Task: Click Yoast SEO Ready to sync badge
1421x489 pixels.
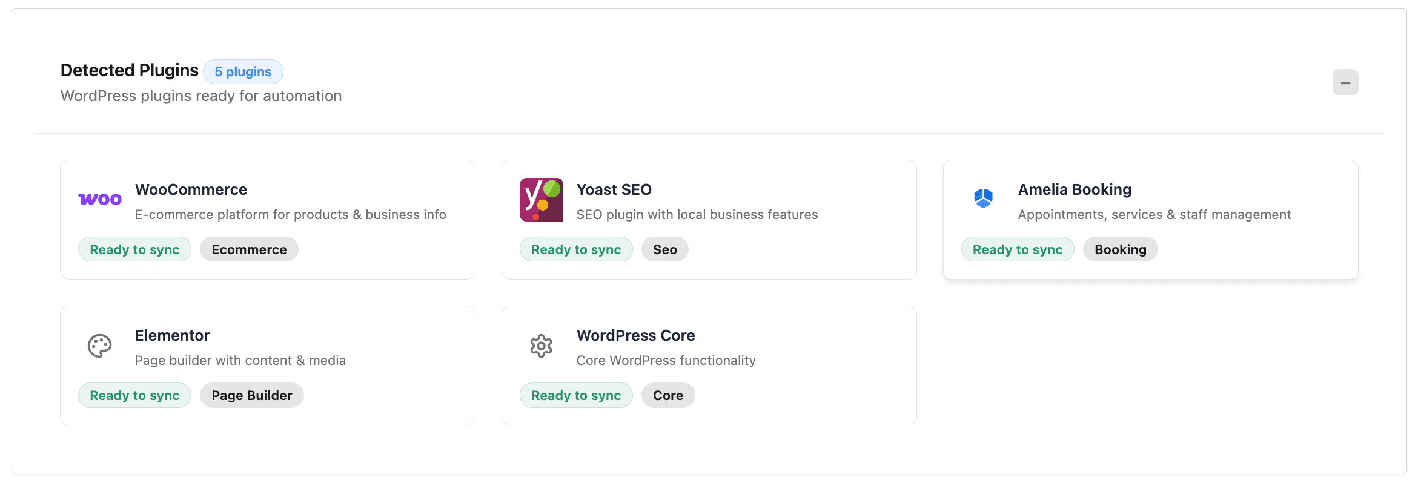Action: [x=576, y=249]
